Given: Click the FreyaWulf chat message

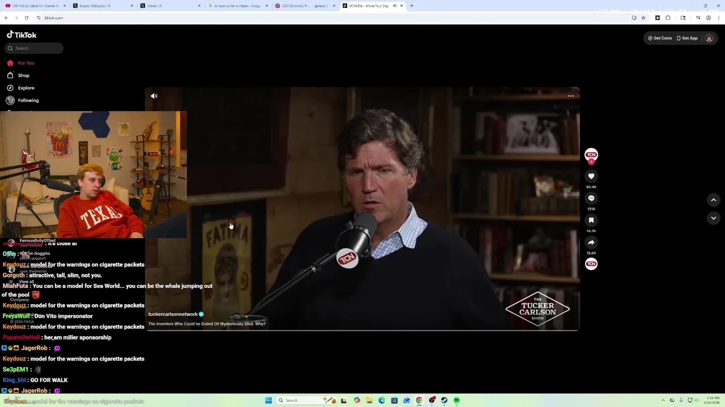Looking at the screenshot, I should click(x=48, y=316).
